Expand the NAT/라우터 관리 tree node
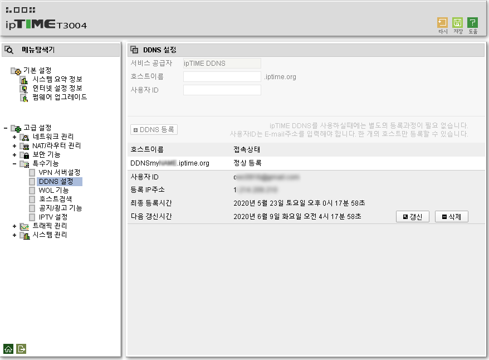The image size is (489, 360). click(14, 145)
